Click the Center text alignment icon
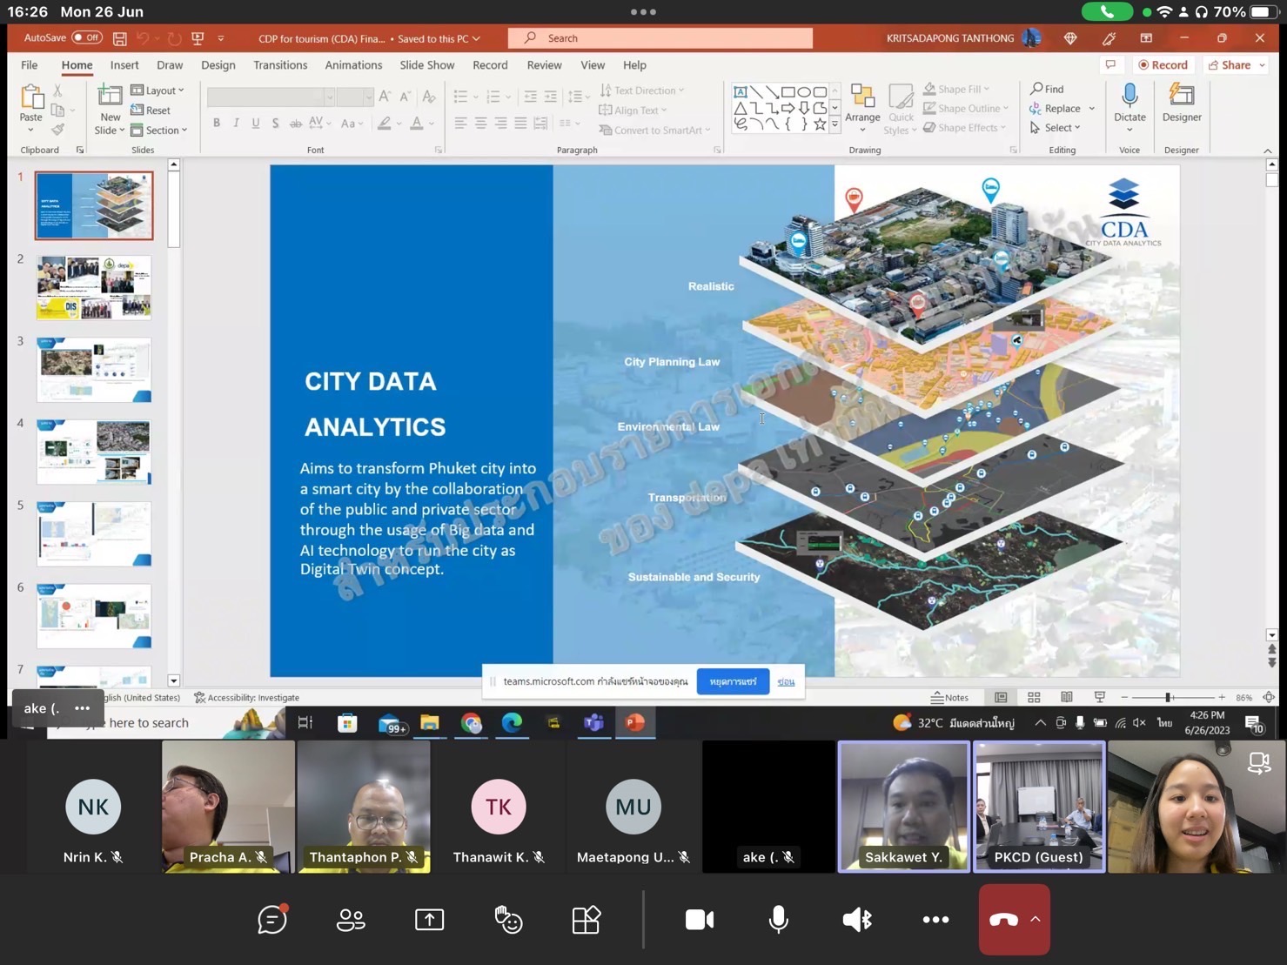The width and height of the screenshot is (1287, 965). (480, 124)
